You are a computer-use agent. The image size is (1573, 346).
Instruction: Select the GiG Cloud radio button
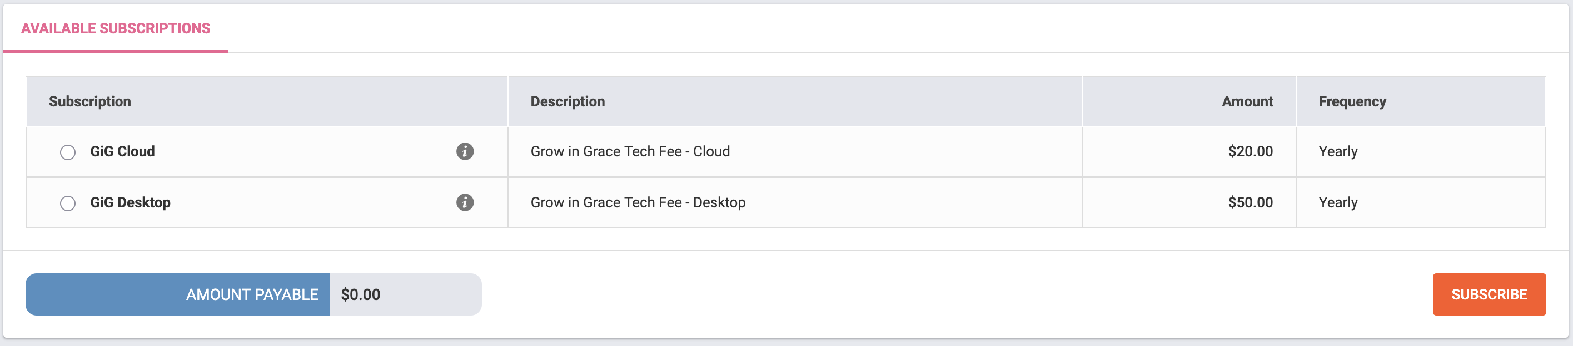point(68,152)
